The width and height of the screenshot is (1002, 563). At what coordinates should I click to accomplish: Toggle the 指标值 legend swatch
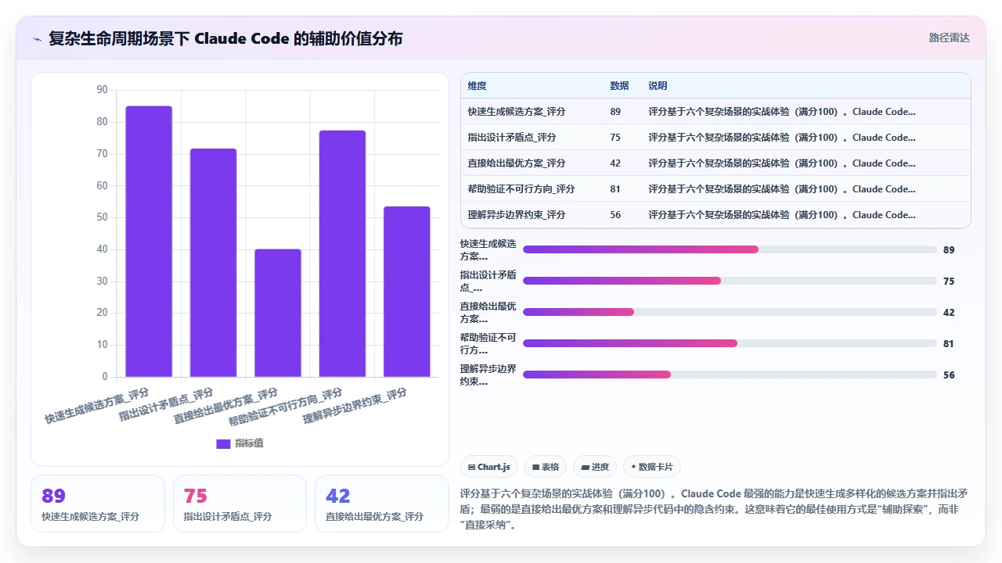pyautogui.click(x=223, y=443)
